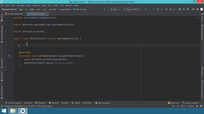
Task: Open the App Inspection tool window
Action: (103, 103)
